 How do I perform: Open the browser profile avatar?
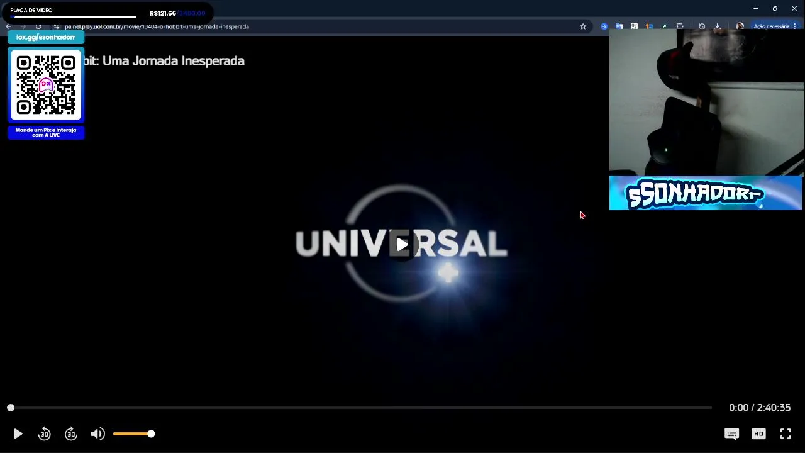pyautogui.click(x=740, y=26)
